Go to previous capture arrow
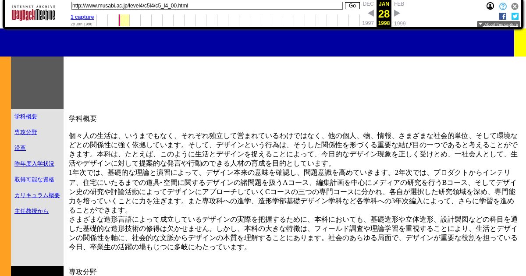The image size is (526, 276). 371,13
